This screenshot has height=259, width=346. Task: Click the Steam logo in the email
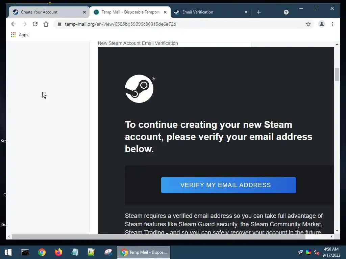139,89
